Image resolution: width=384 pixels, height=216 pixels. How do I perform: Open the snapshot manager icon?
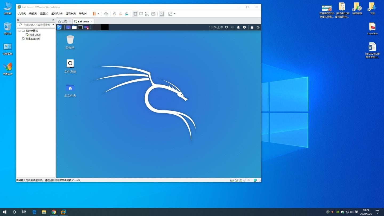127,14
